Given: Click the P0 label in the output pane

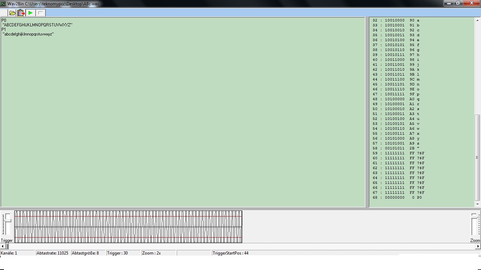Looking at the screenshot, I should [4, 20].
